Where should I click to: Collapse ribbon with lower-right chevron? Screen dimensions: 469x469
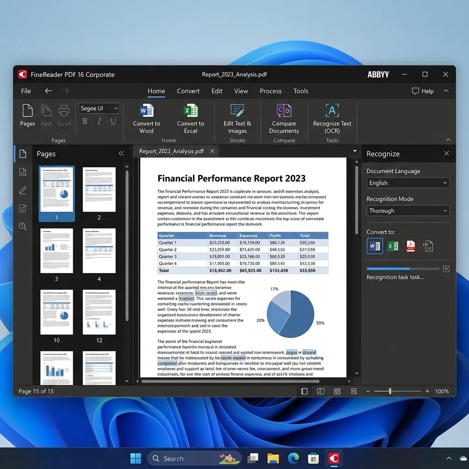pos(448,140)
